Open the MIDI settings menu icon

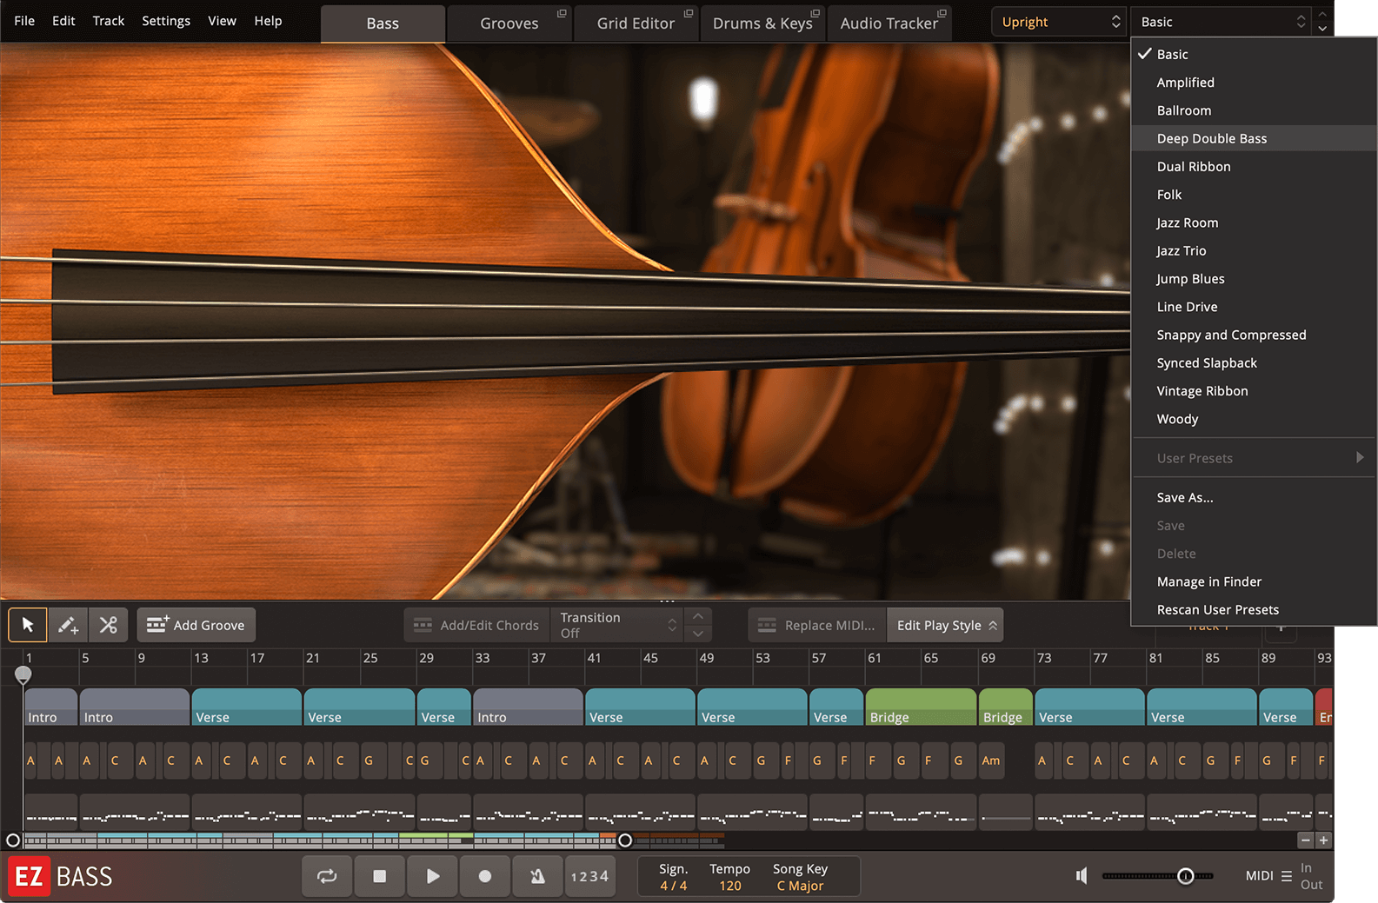pos(1287,876)
